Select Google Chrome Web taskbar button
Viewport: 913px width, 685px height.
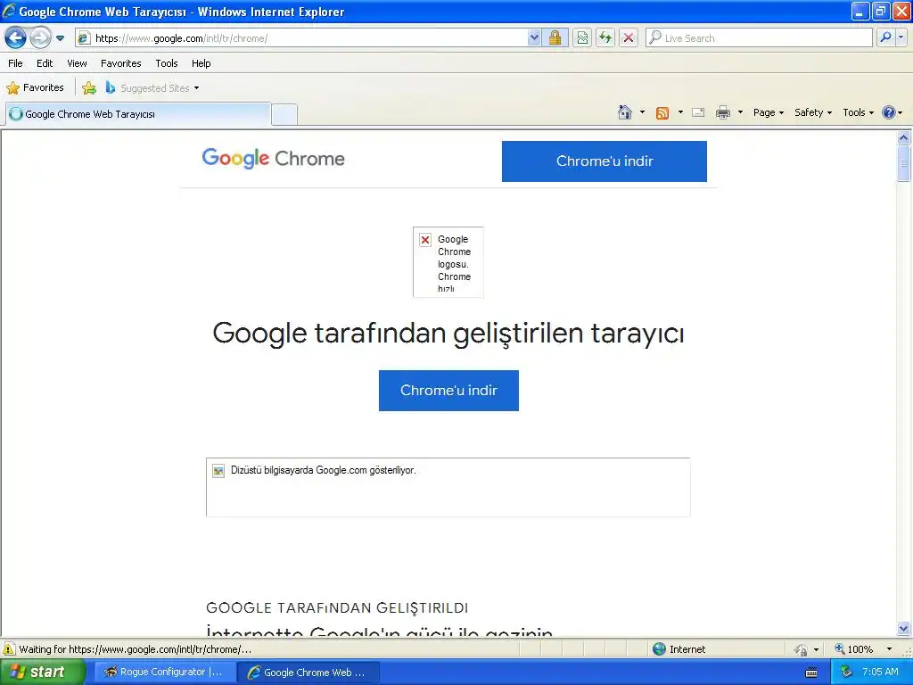coord(308,673)
